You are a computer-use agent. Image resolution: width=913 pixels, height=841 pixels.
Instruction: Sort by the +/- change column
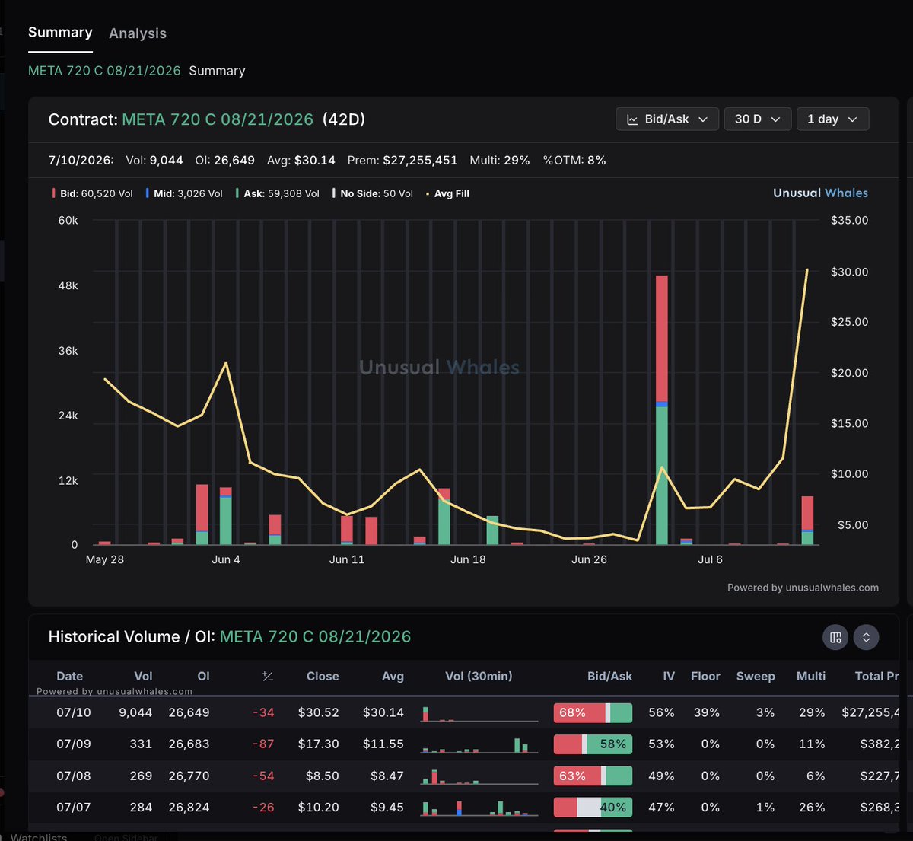tap(267, 676)
